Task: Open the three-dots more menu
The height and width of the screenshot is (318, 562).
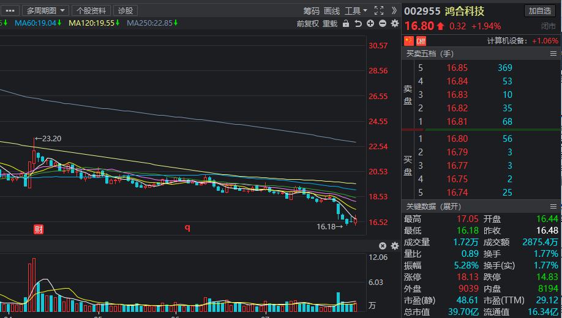Action: tap(10, 11)
